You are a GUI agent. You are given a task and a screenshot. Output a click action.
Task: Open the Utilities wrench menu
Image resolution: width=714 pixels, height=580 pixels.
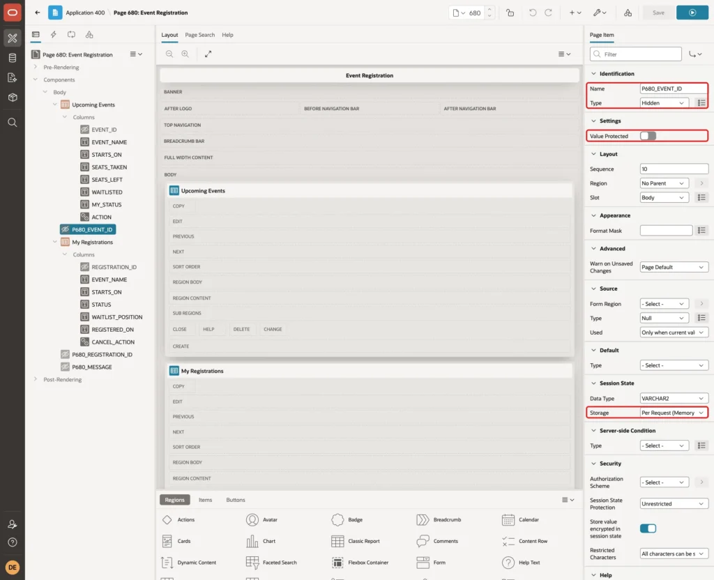pyautogui.click(x=600, y=13)
